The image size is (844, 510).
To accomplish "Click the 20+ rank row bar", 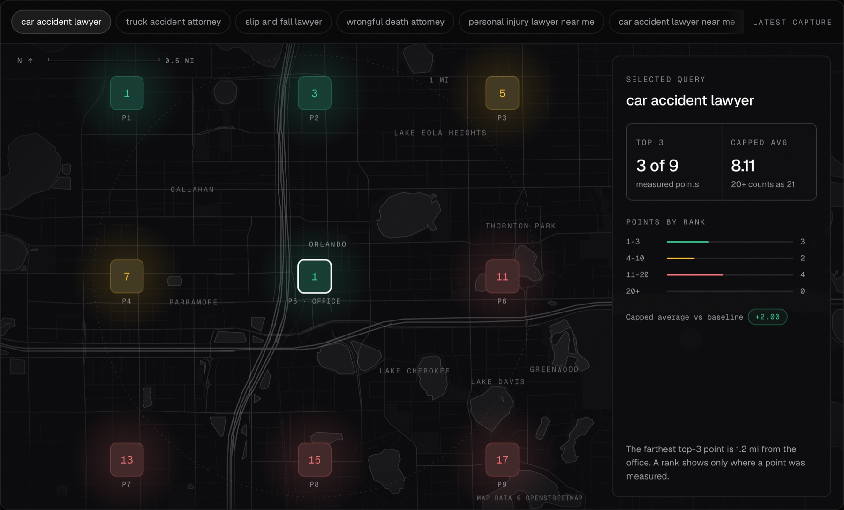I will pyautogui.click(x=730, y=291).
